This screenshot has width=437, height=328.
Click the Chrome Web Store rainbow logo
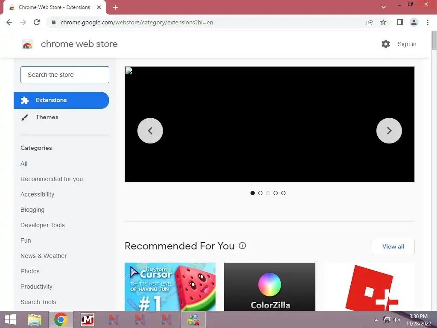(x=27, y=44)
